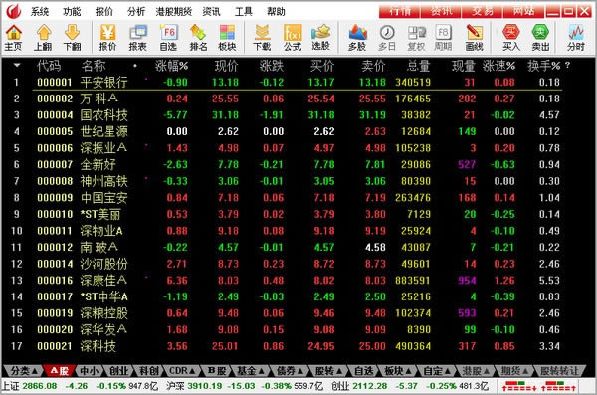
Task: Click the 卖出 sell icon
Action: (x=540, y=38)
